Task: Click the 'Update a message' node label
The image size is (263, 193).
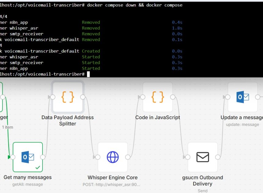Action: pos(242,117)
